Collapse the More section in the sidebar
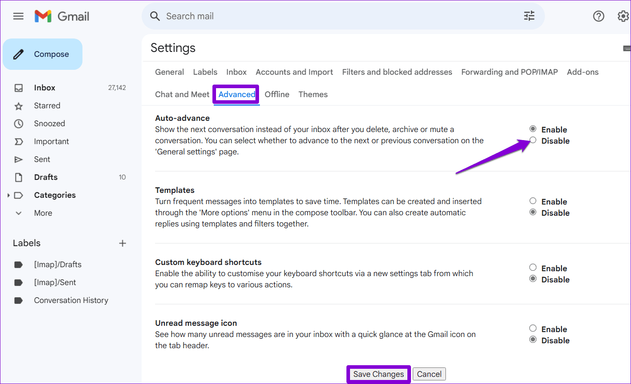631x384 pixels. 18,213
